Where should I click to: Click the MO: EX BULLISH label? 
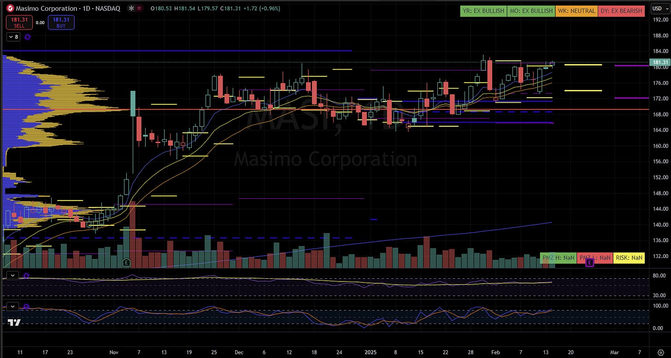(531, 11)
